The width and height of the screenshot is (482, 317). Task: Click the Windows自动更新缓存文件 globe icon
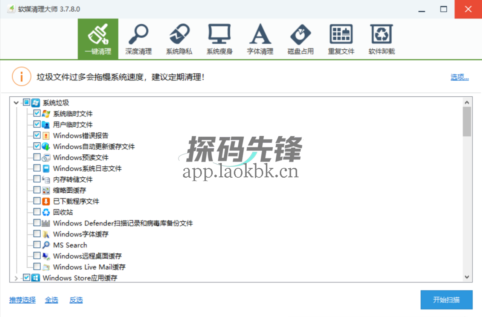(46, 146)
